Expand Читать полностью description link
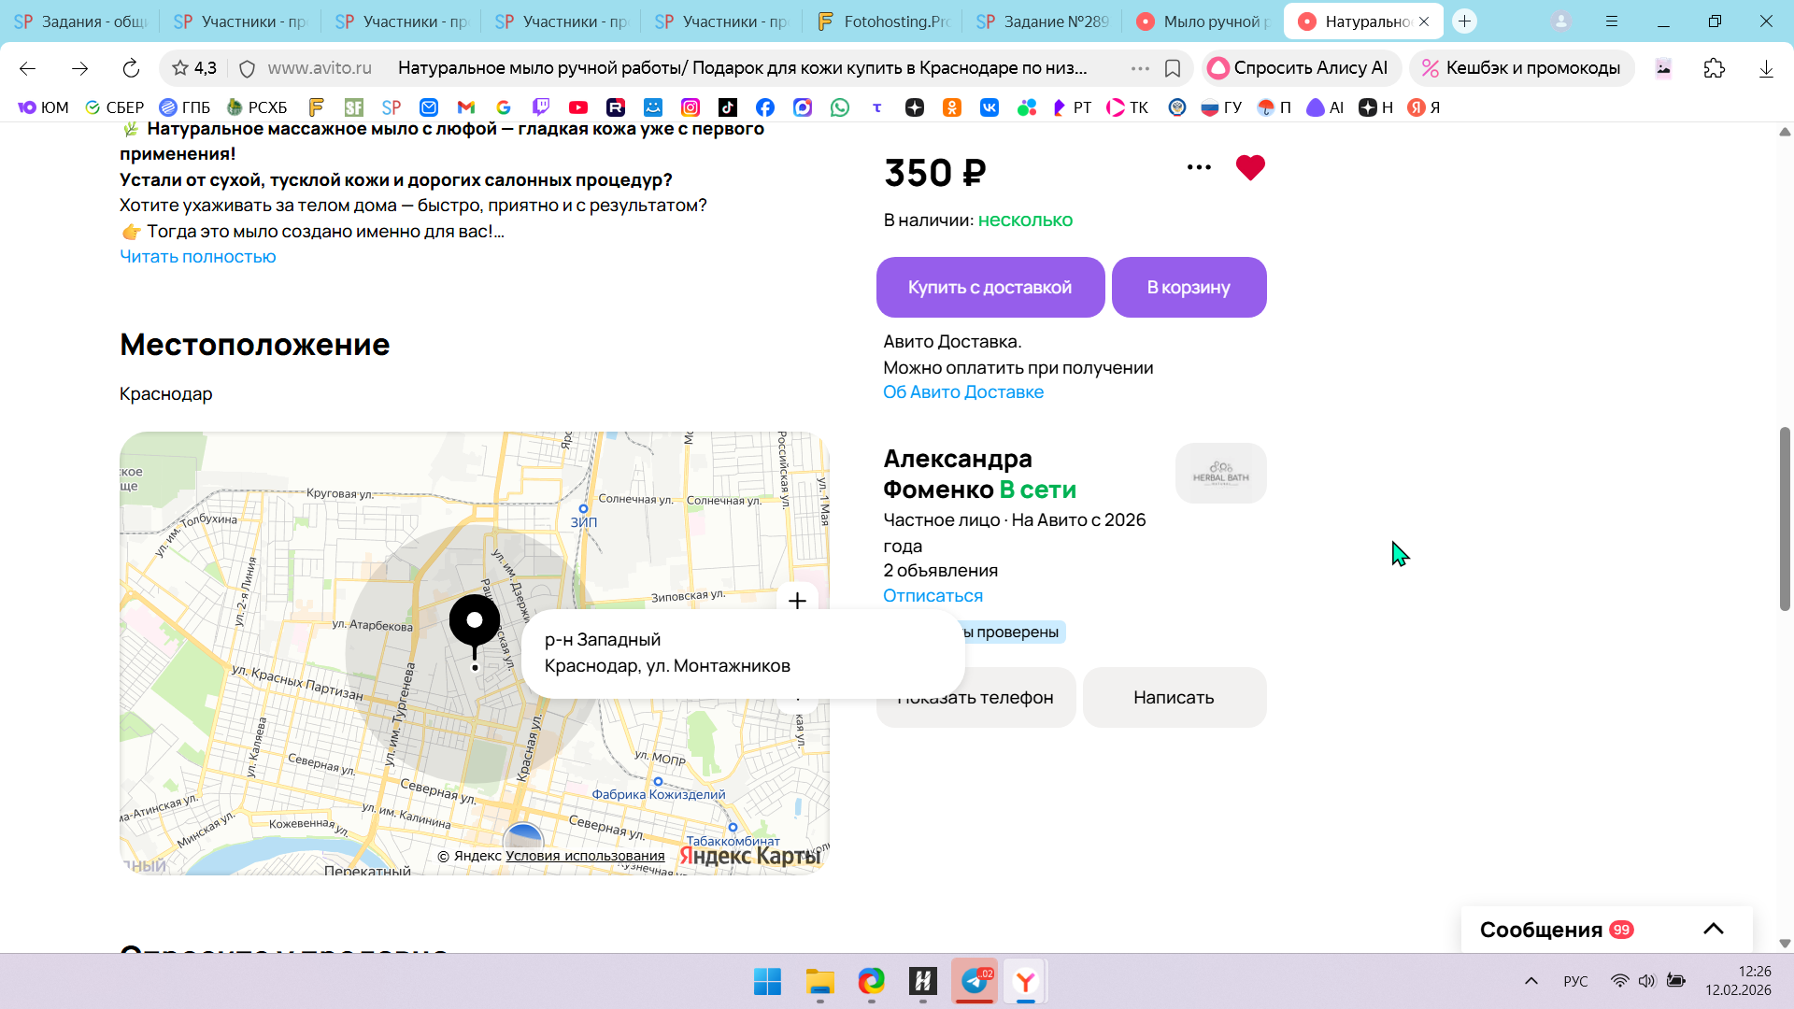The image size is (1794, 1009). click(198, 257)
